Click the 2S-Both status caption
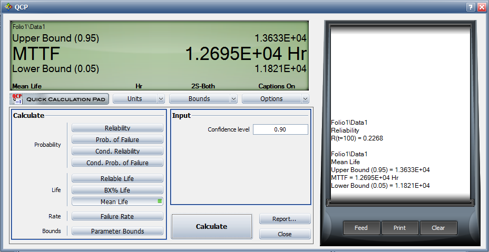Image resolution: width=489 pixels, height=252 pixels. tap(203, 86)
